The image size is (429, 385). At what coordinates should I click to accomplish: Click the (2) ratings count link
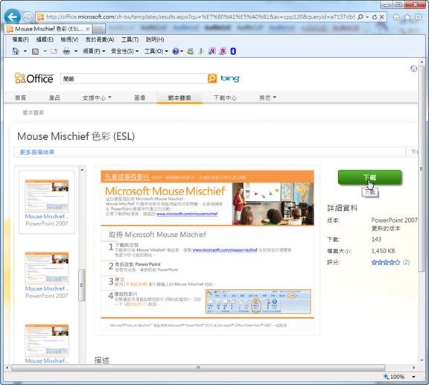click(406, 262)
